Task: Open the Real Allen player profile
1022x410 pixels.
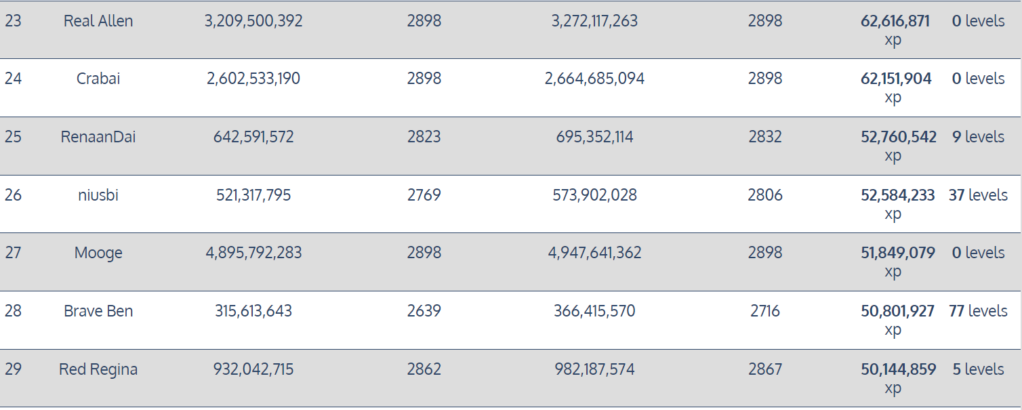Action: 98,21
